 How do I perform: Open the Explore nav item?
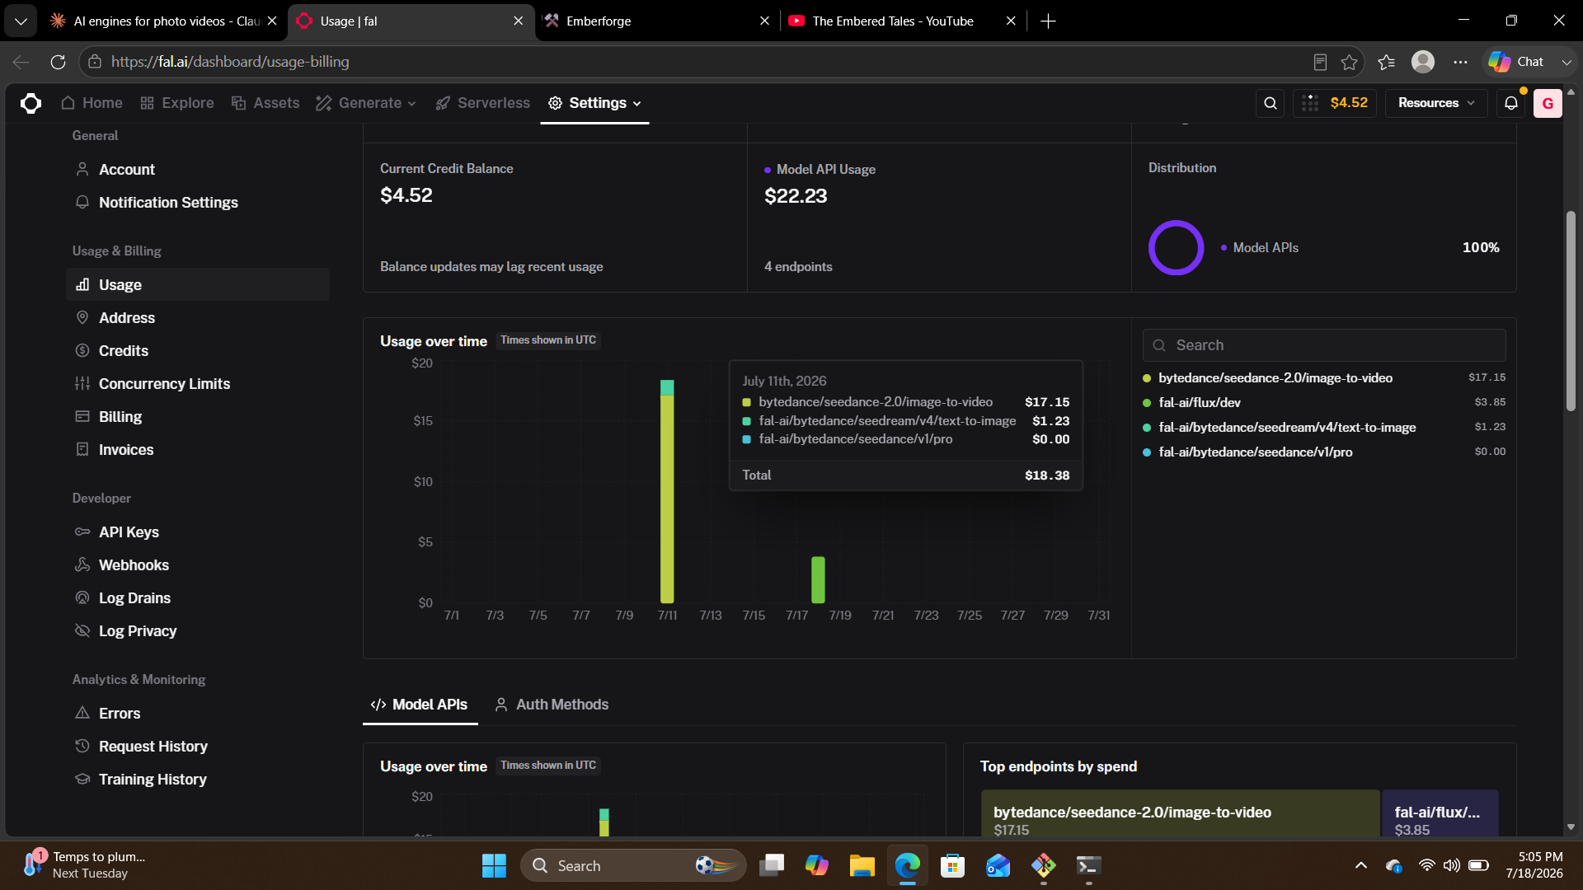[x=177, y=103]
